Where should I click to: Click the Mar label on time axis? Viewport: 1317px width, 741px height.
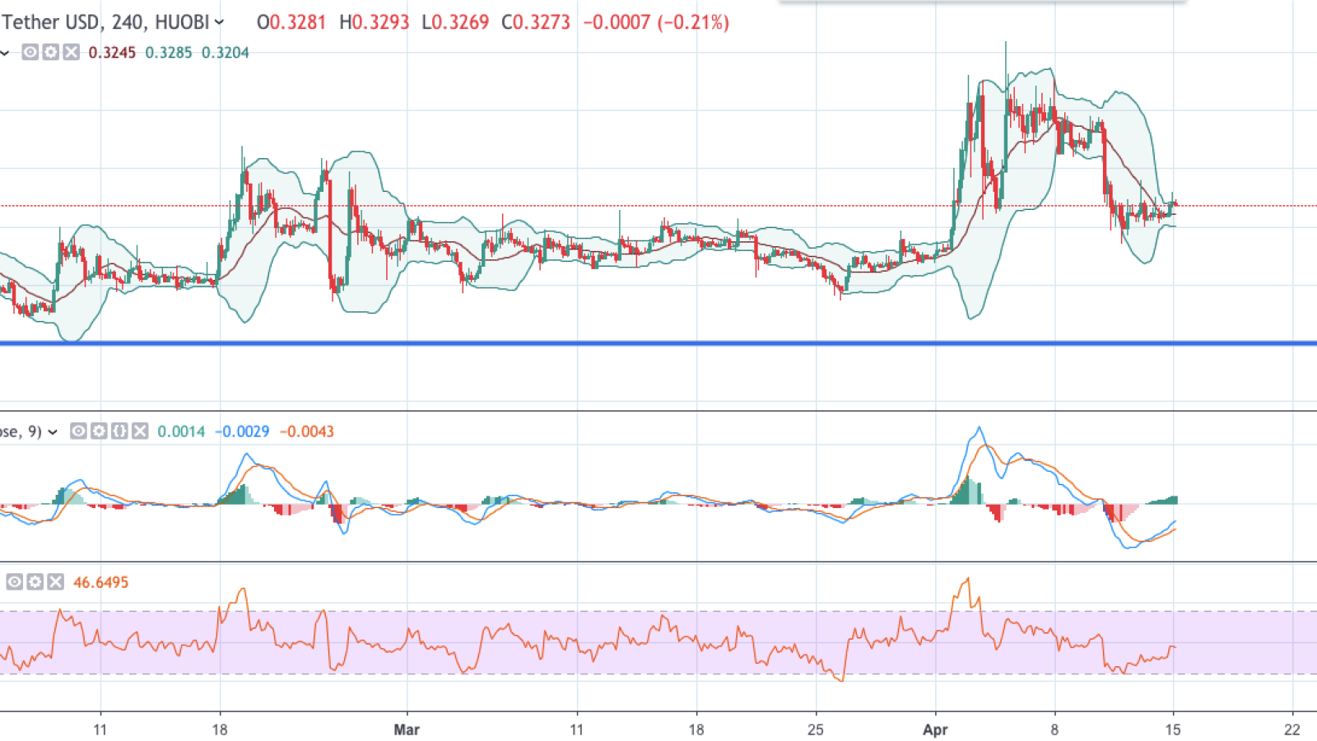(407, 729)
